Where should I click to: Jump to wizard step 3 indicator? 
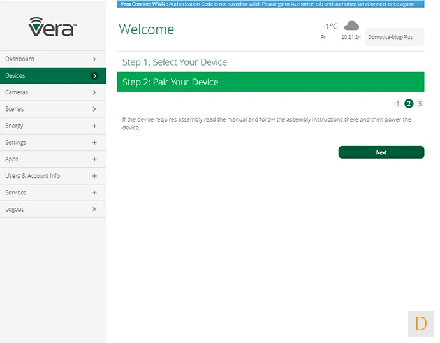click(x=419, y=104)
